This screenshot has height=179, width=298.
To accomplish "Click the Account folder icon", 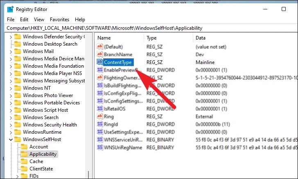I will point(24,147).
